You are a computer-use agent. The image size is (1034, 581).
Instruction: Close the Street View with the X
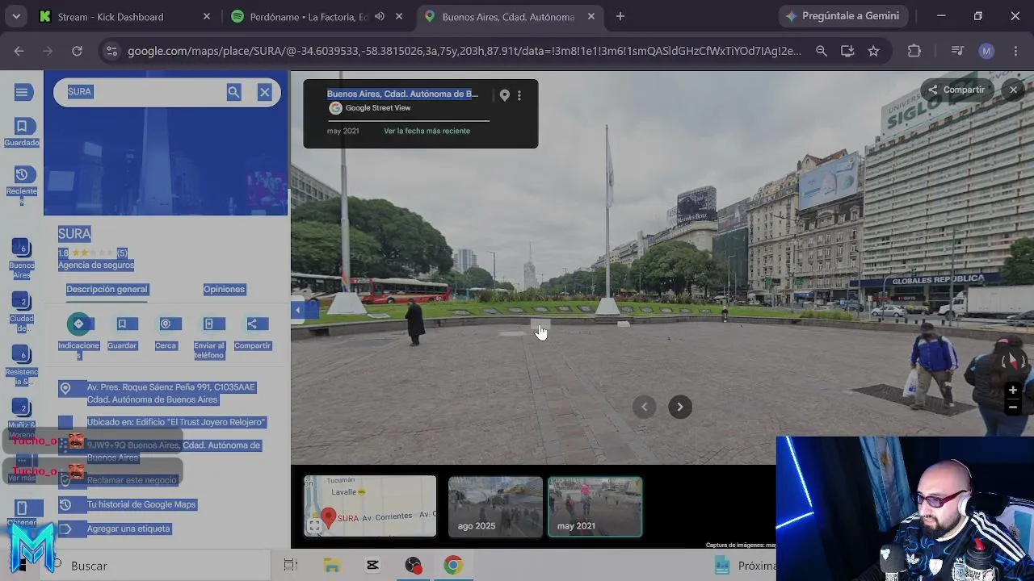click(1013, 90)
